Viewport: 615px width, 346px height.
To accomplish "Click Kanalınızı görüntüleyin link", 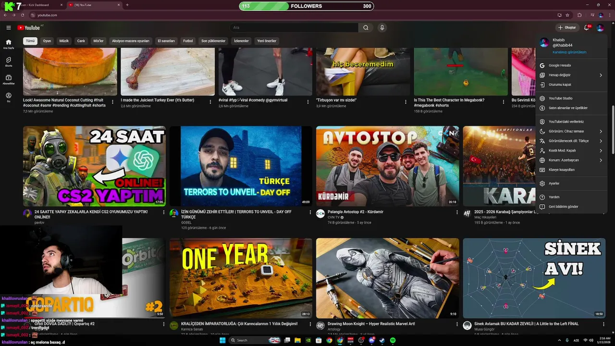I will 569,52.
